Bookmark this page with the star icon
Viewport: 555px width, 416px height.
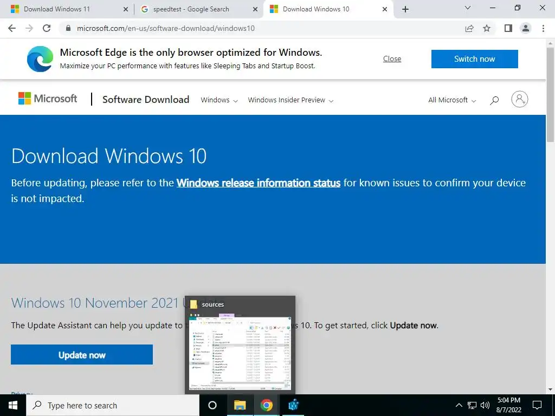(x=487, y=28)
